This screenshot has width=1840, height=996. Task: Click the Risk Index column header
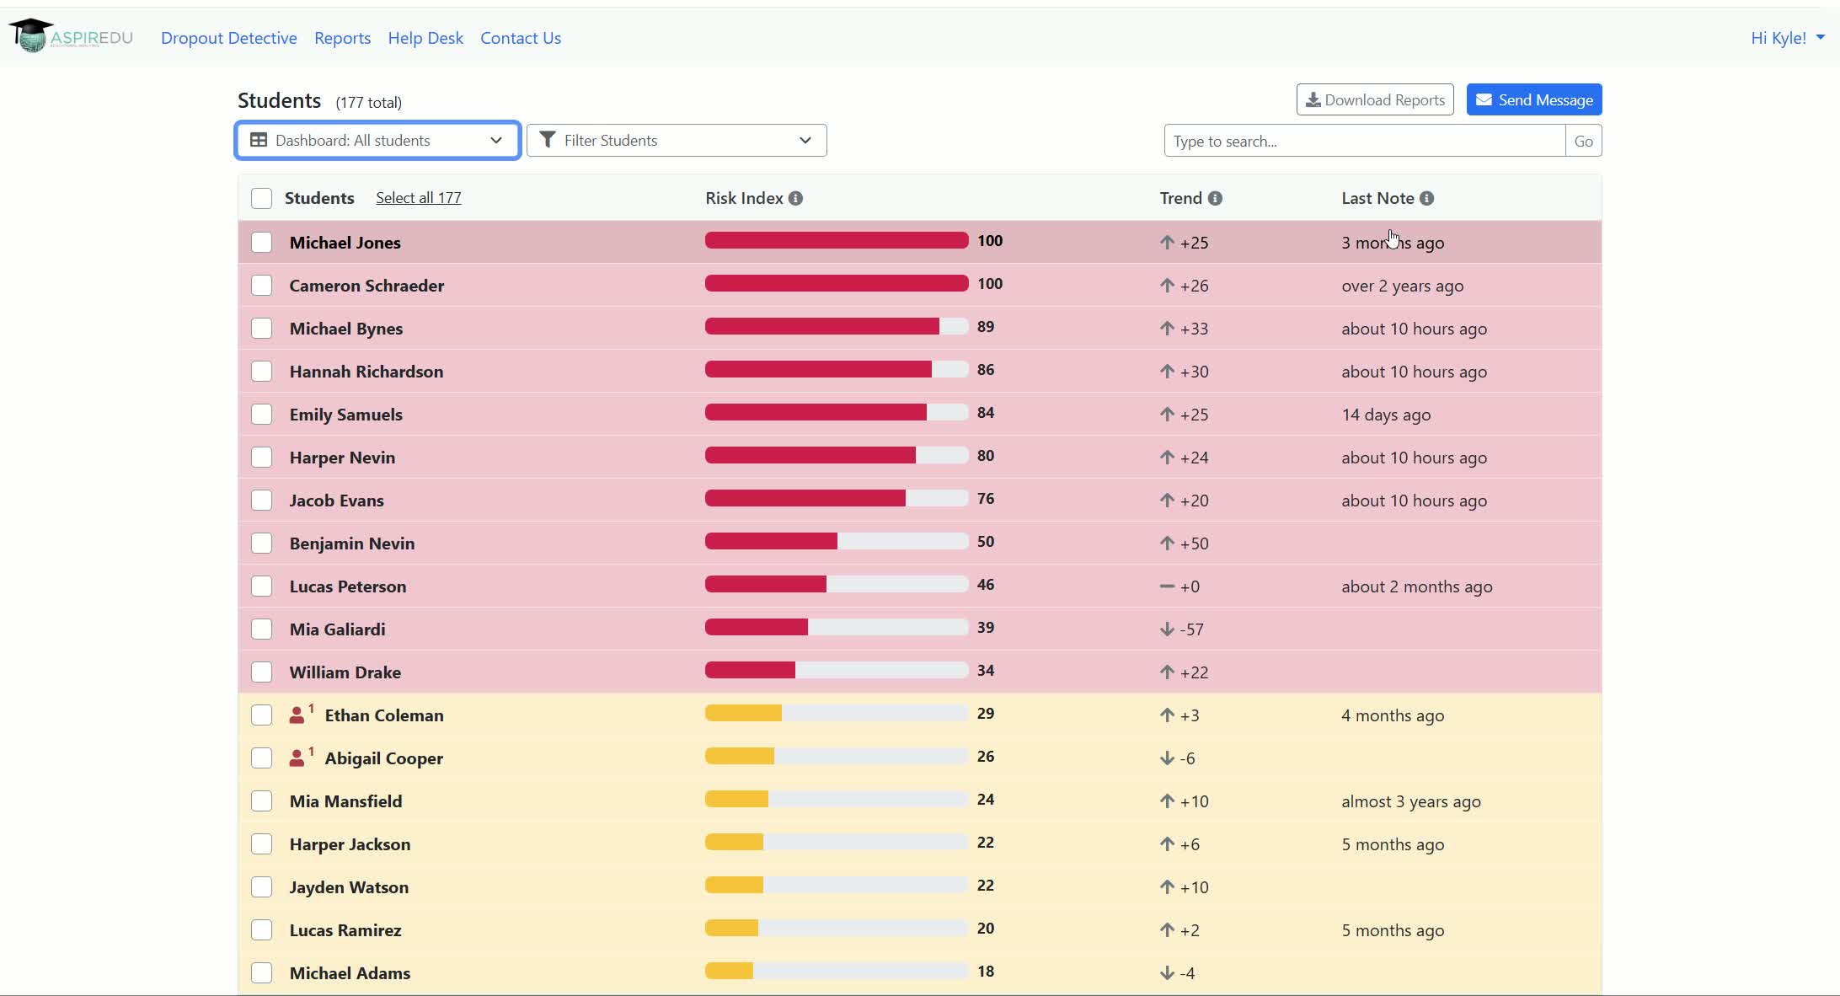click(x=745, y=198)
